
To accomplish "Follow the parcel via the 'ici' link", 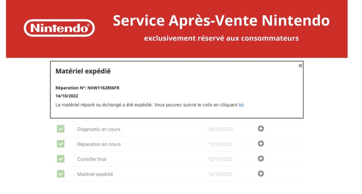I will [x=241, y=105].
